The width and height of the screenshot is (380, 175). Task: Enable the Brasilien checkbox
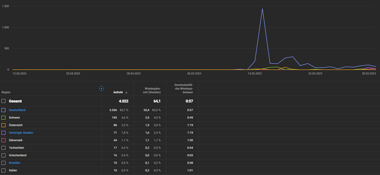pyautogui.click(x=4, y=163)
